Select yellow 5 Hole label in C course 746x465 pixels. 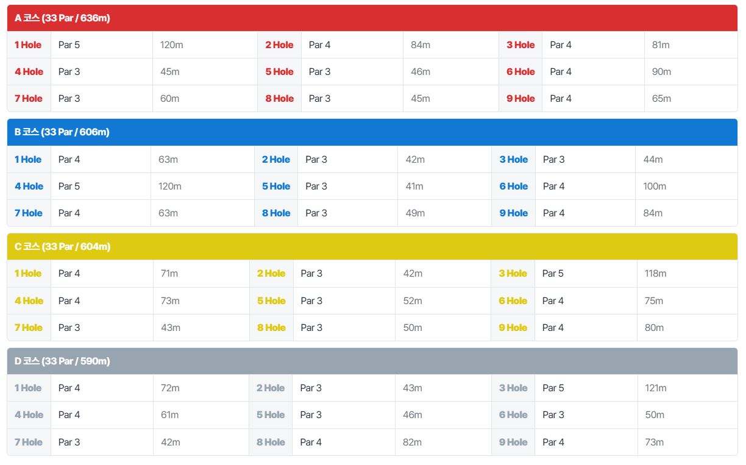[271, 300]
